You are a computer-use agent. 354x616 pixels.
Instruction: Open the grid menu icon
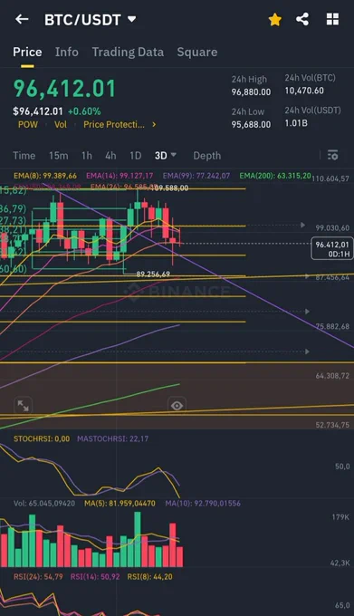pyautogui.click(x=332, y=19)
